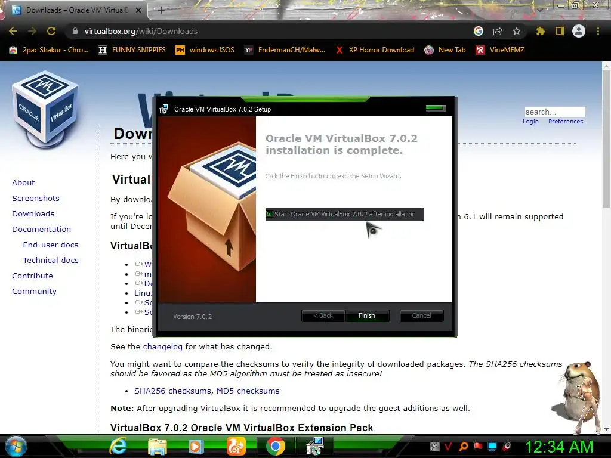611x458 pixels.
Task: Open the Documentation sidebar link
Action: (42, 230)
